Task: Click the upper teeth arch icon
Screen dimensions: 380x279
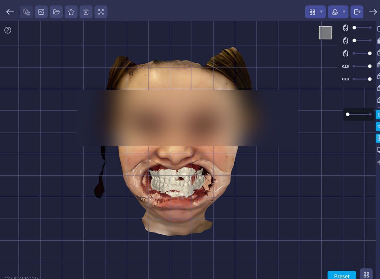Action: (x=345, y=66)
